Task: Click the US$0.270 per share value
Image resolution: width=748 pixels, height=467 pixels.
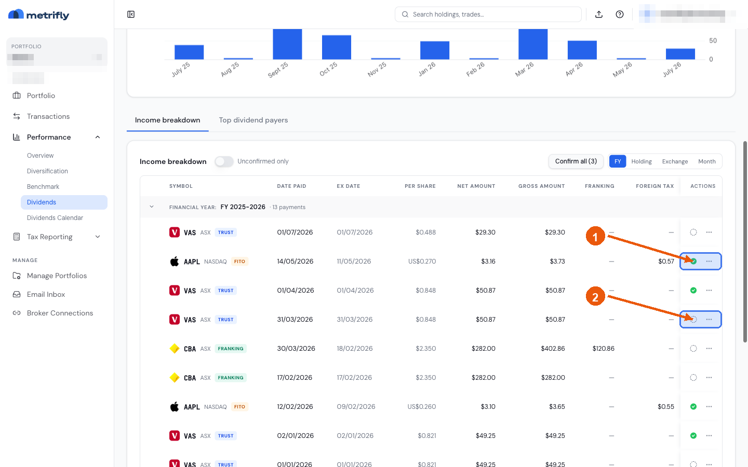Action: [x=422, y=262]
